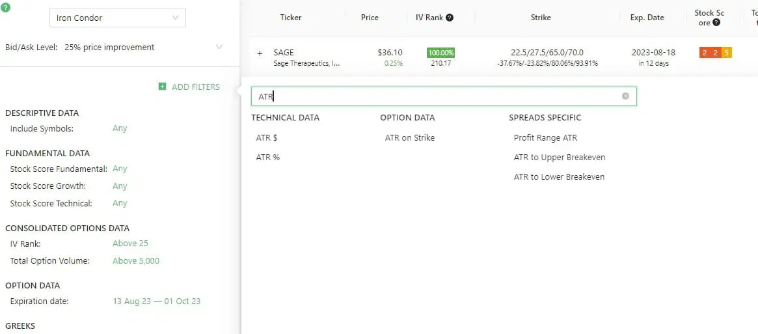Open the Iron Condor strategy dropdown
The width and height of the screenshot is (758, 334).
pos(118,18)
